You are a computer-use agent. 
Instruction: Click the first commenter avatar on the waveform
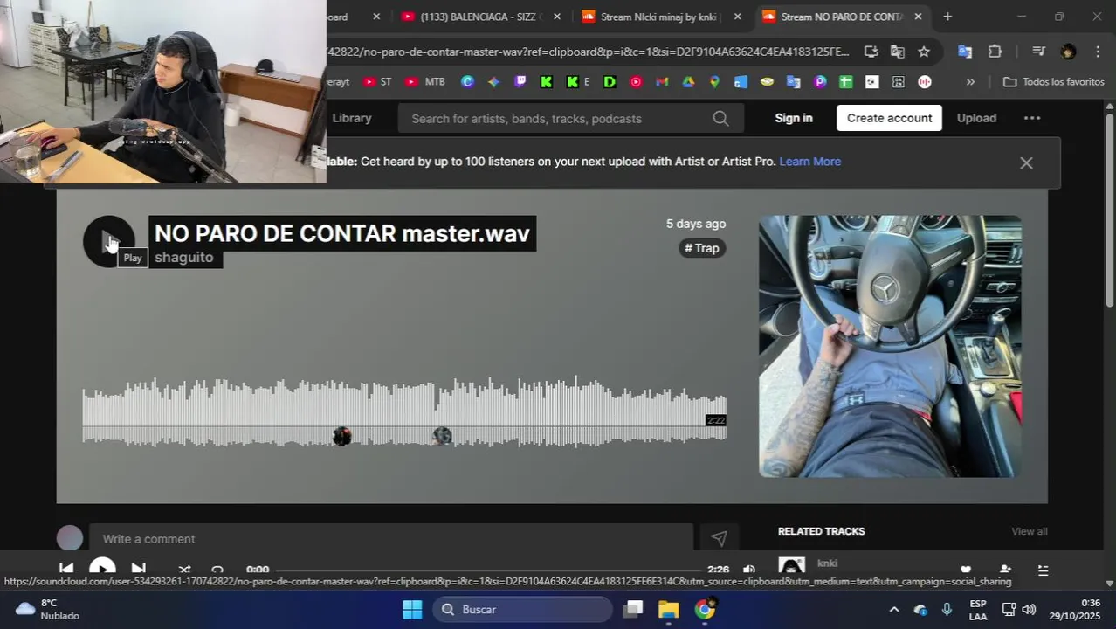coord(342,436)
